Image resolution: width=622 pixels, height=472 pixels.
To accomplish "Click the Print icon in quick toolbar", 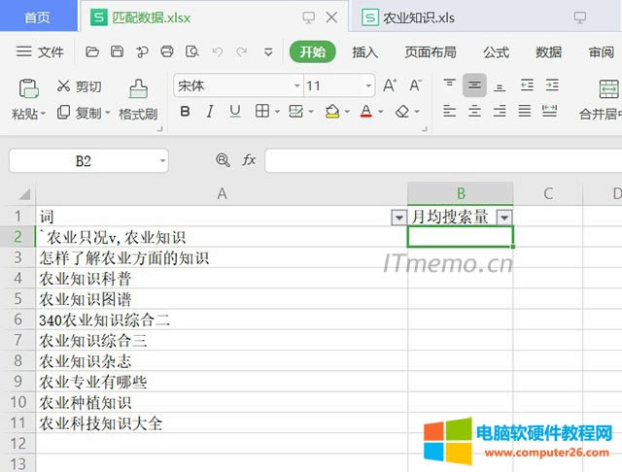I will click(x=166, y=51).
